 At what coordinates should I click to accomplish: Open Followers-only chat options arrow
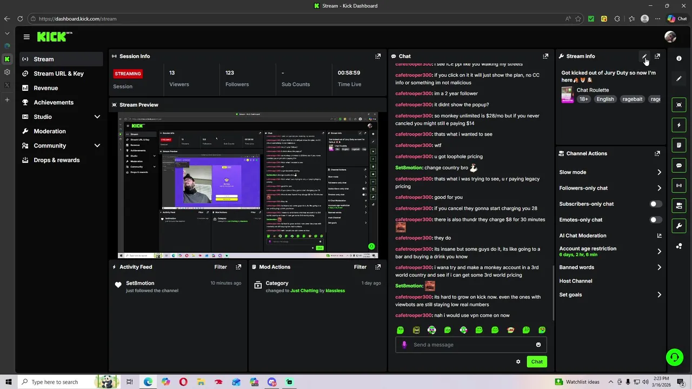click(x=659, y=188)
